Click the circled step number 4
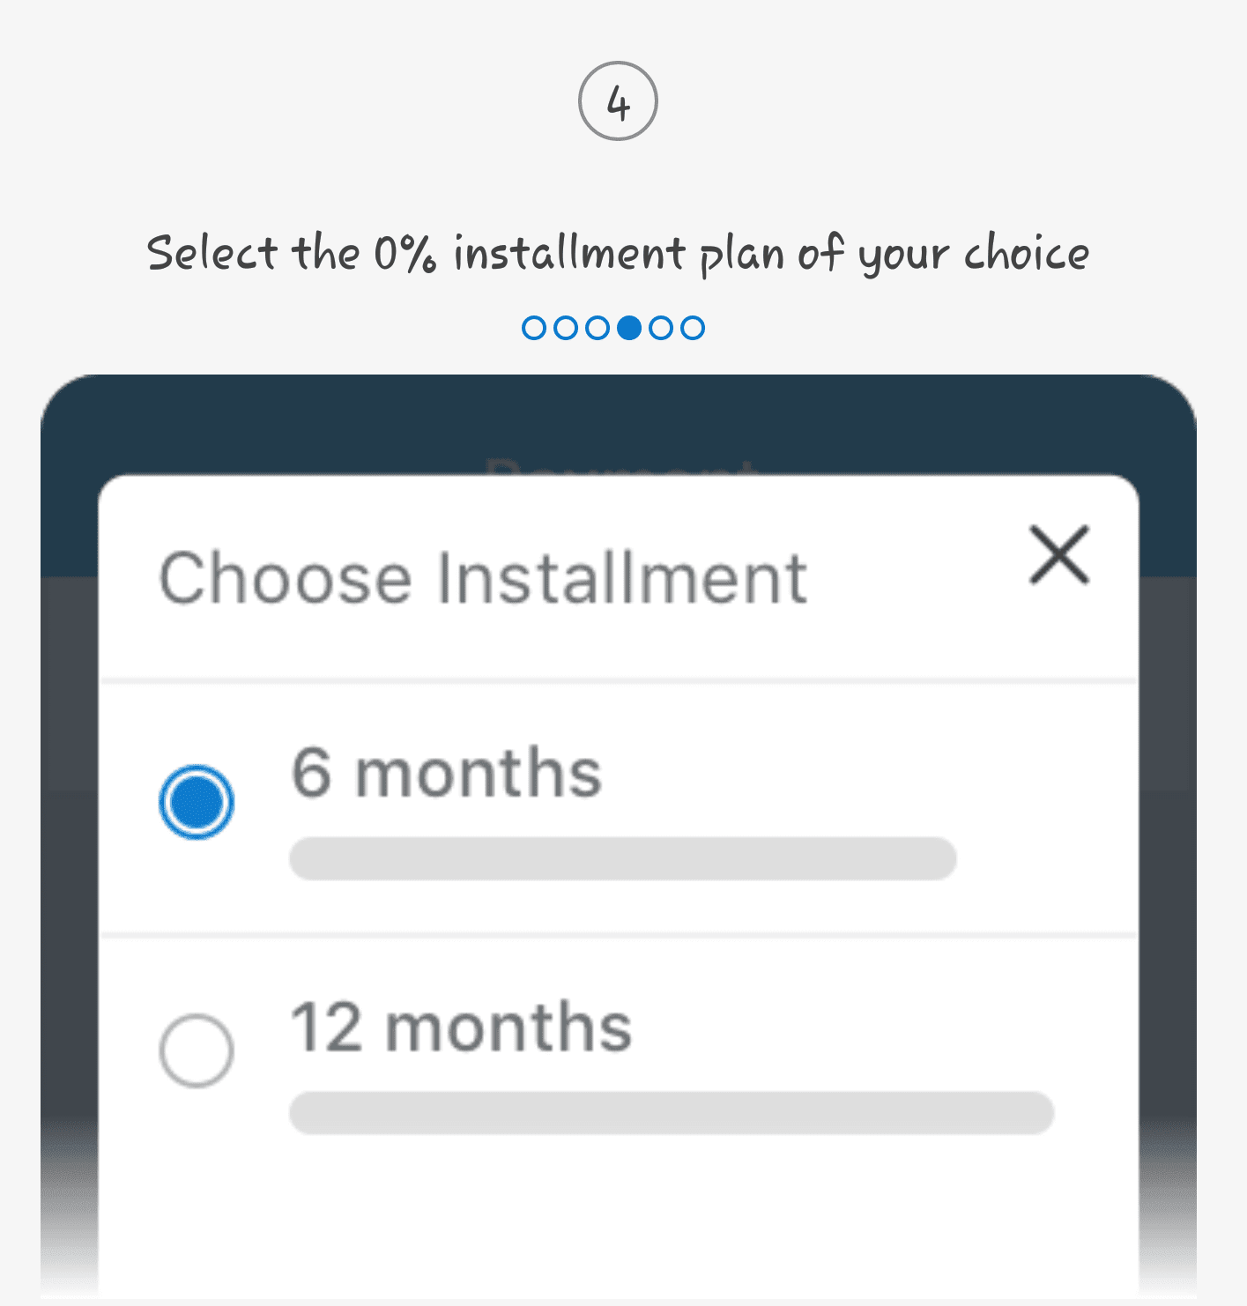The height and width of the screenshot is (1306, 1247). pyautogui.click(x=618, y=100)
